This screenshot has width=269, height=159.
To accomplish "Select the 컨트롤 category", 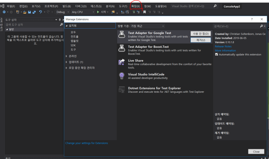I will pyautogui.click(x=75, y=37).
